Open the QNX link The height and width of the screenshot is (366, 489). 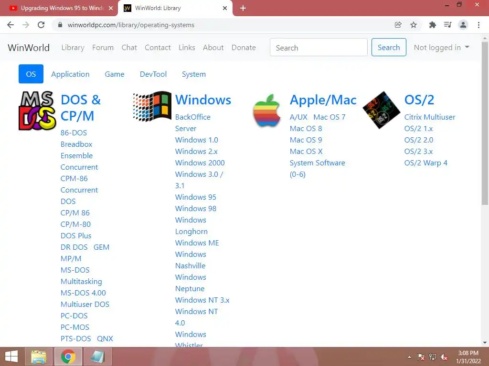tap(105, 339)
